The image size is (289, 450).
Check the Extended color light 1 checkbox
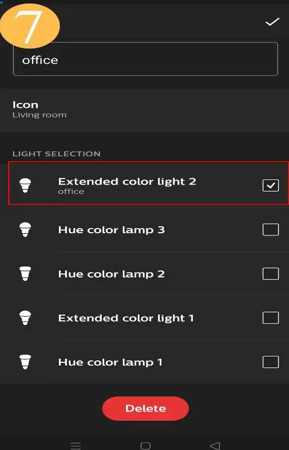pyautogui.click(x=271, y=318)
